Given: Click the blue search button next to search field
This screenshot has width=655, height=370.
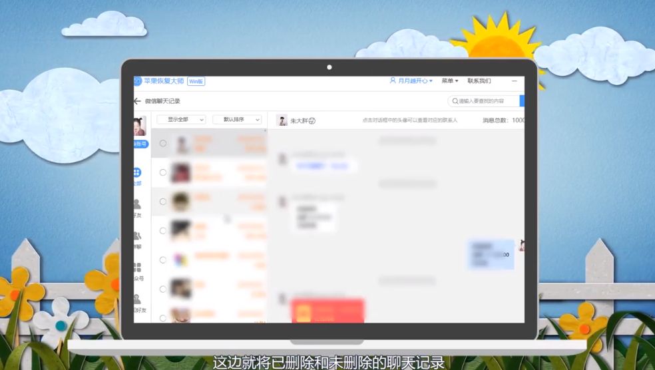Looking at the screenshot, I should click(522, 101).
